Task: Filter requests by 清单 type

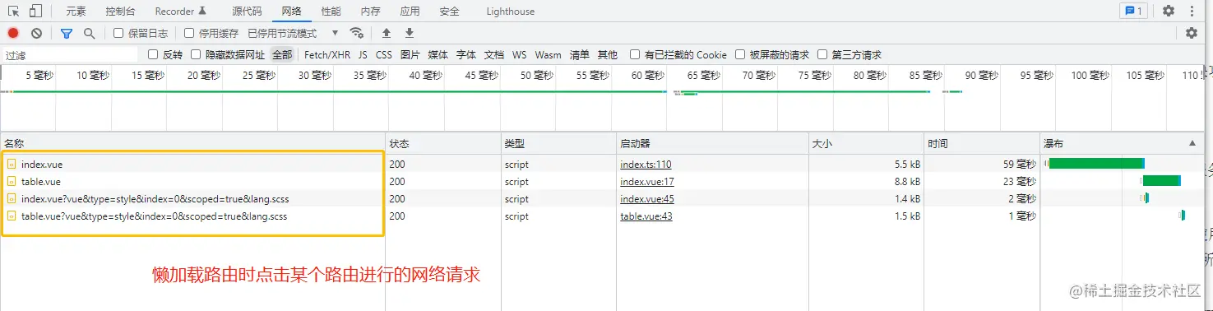Action: pos(580,54)
